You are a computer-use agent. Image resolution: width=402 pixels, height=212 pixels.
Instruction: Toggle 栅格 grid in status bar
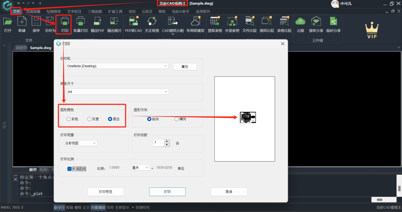click(78, 208)
